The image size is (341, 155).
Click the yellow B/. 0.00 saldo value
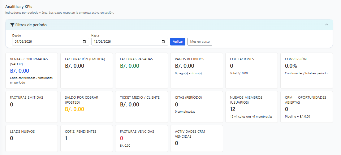75,109
